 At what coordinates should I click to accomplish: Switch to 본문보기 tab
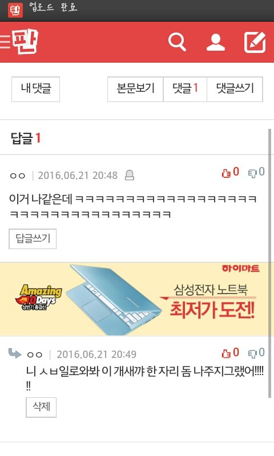pos(135,89)
